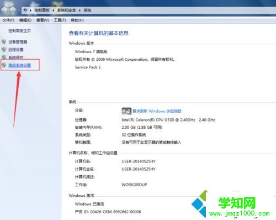Open 设备管理器 from the sidebar
276x220 pixels.
18,42
